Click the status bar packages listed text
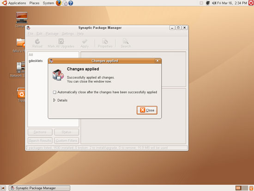 [97, 148]
